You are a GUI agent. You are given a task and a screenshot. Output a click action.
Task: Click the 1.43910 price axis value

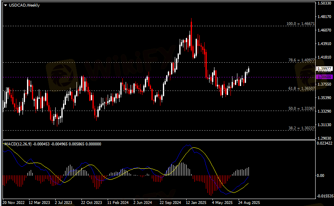(325, 44)
